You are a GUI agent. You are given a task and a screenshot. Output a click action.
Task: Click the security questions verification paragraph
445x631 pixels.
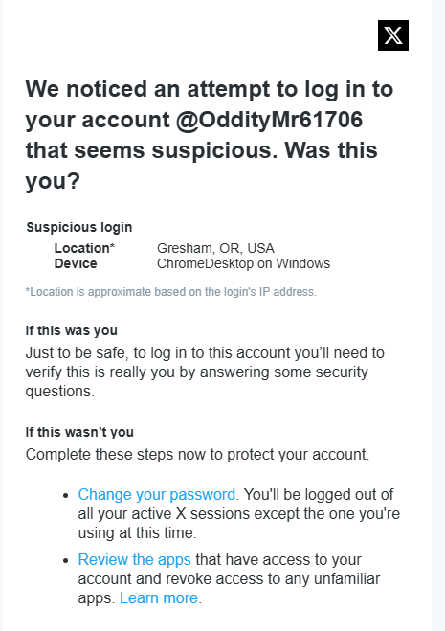click(x=205, y=372)
